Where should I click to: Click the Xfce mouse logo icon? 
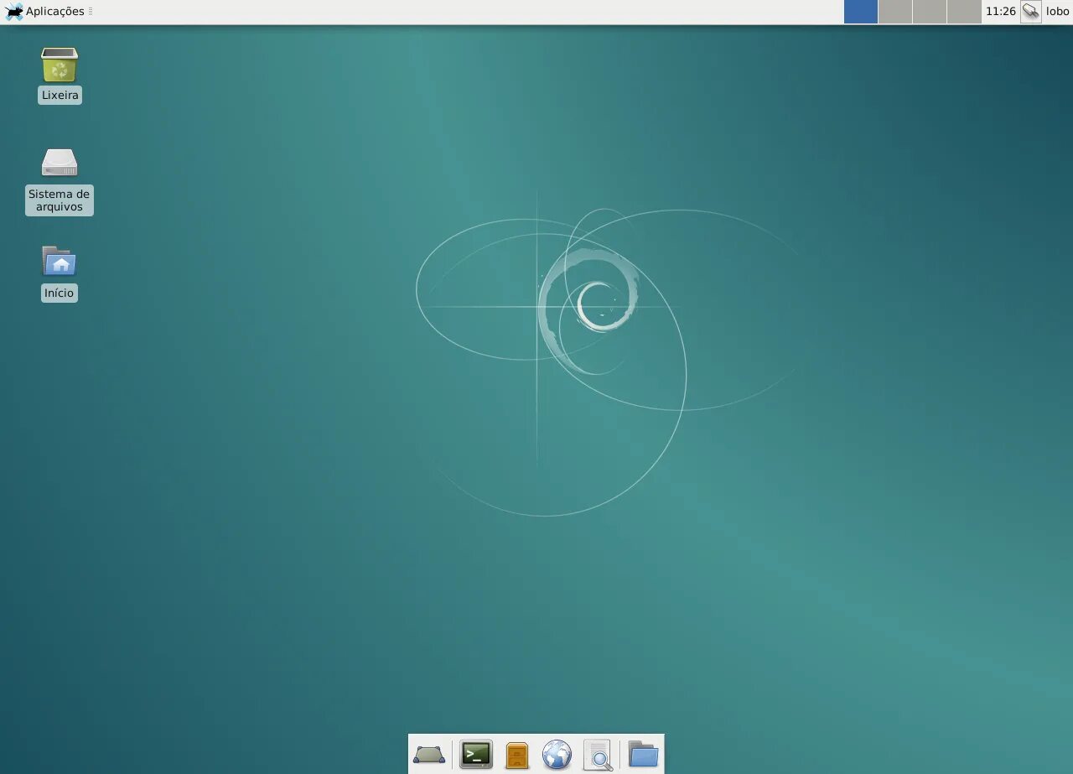[x=14, y=12]
